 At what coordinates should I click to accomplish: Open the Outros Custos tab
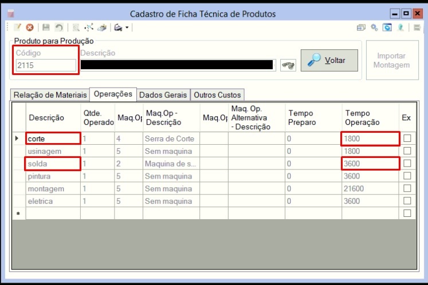click(217, 95)
